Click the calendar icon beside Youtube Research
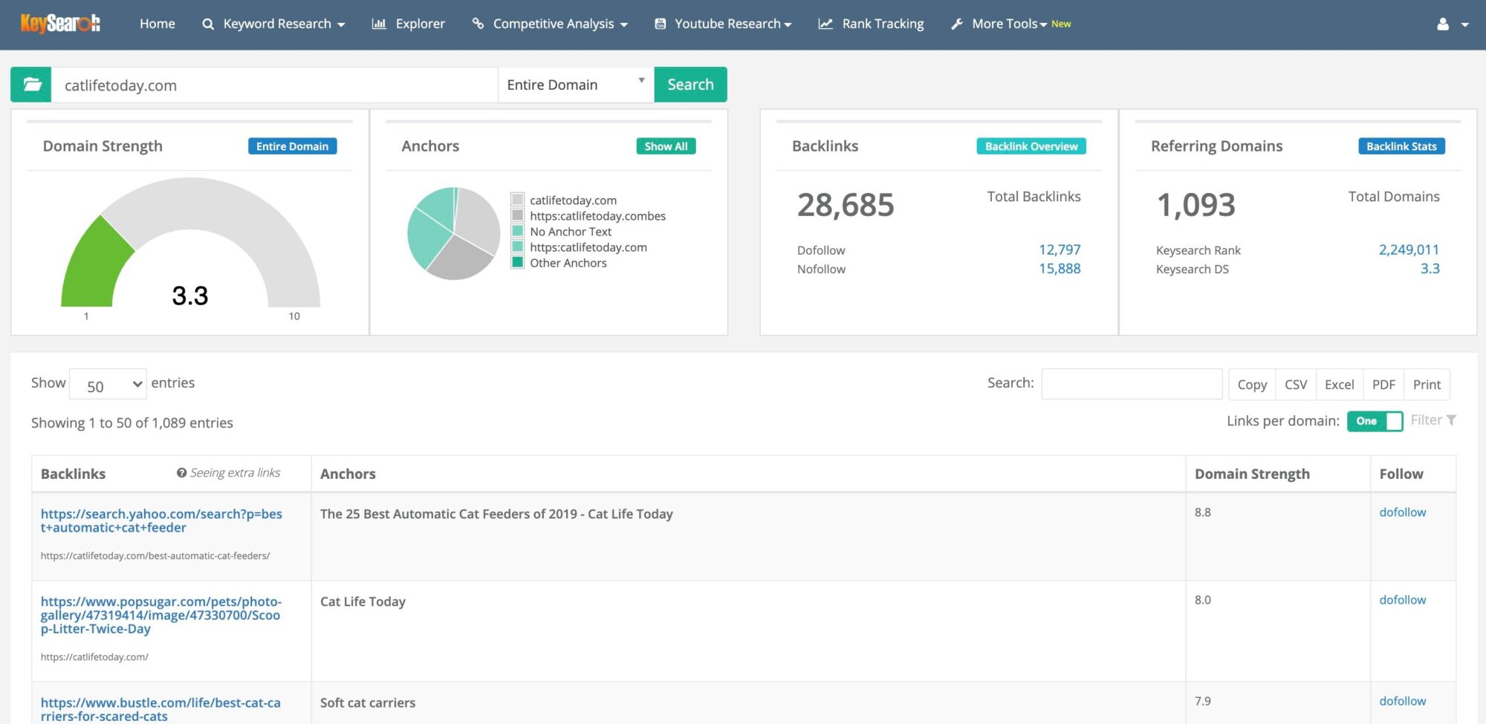The image size is (1486, 724). pos(660,24)
